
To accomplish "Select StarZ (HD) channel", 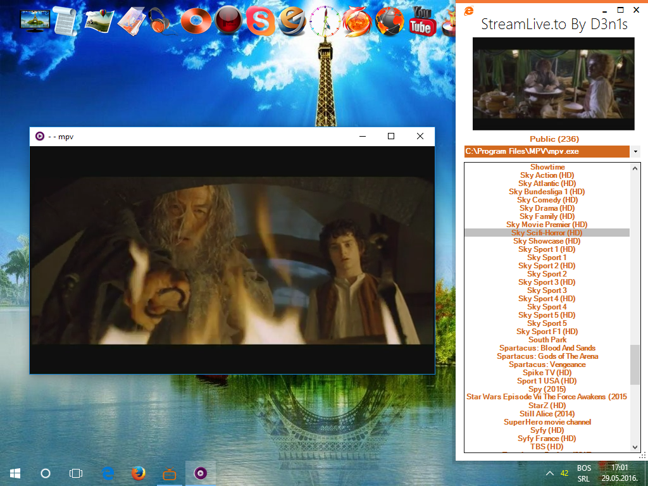I will (x=547, y=406).
